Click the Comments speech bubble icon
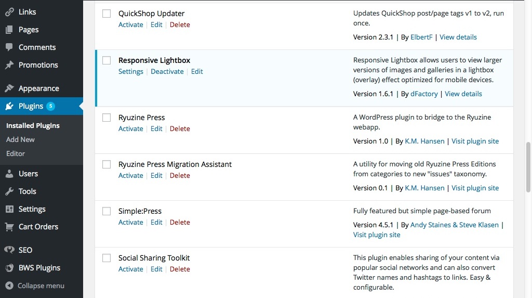532x298 pixels. [x=9, y=47]
